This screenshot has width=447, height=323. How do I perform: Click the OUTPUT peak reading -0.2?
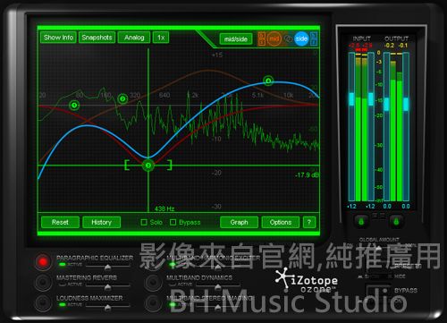click(389, 46)
